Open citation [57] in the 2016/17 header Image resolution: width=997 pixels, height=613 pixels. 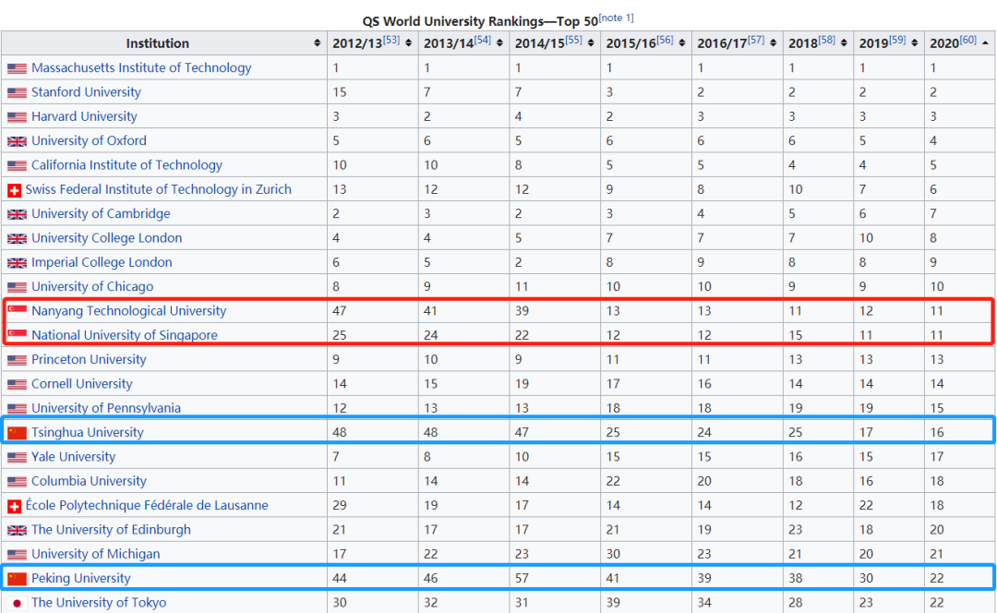pyautogui.click(x=756, y=40)
